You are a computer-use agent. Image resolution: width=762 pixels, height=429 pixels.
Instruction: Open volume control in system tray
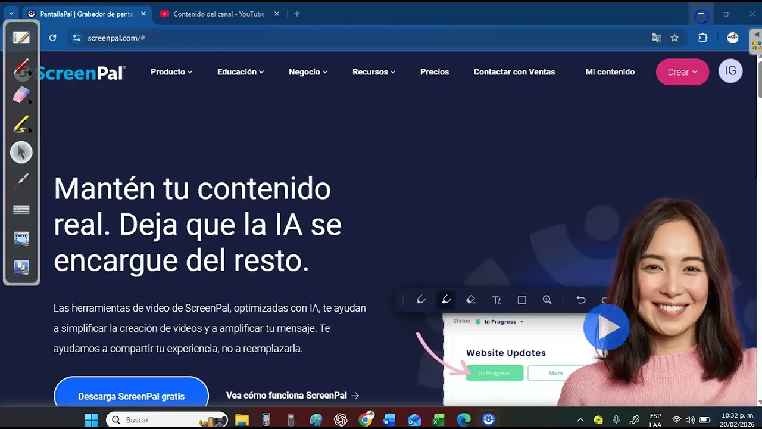[x=691, y=420]
